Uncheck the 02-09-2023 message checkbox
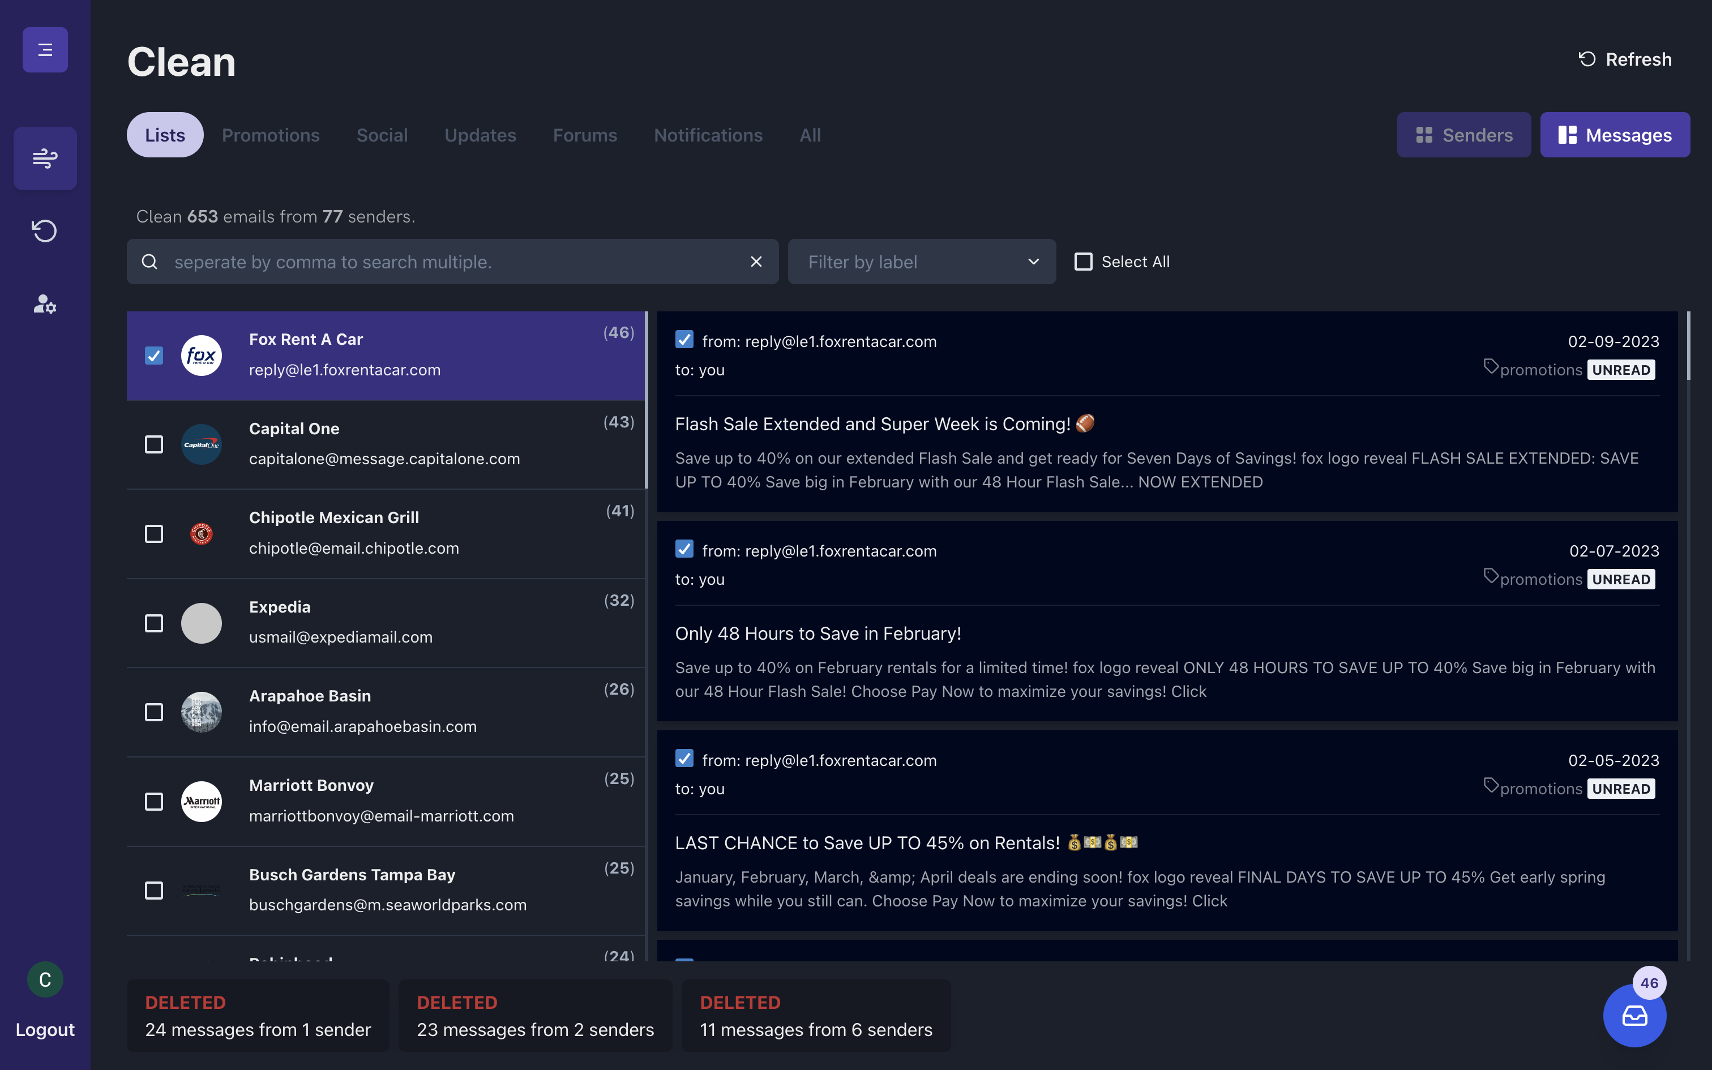1712x1070 pixels. (684, 340)
